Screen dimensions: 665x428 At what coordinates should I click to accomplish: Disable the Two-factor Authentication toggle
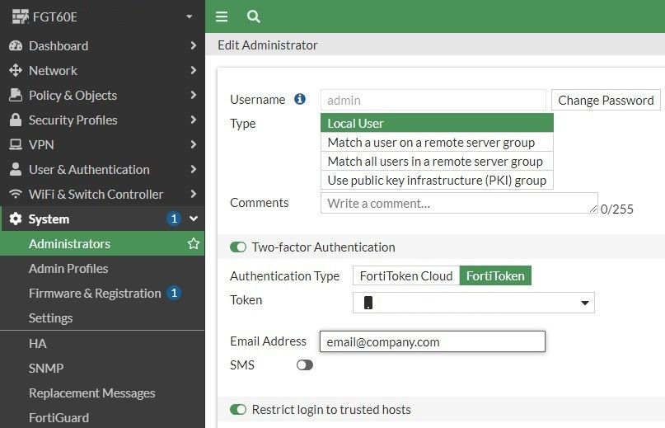coord(238,247)
